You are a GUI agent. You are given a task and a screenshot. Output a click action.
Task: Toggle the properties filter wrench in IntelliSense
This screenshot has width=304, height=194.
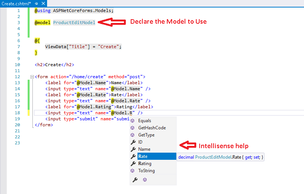click(x=133, y=180)
